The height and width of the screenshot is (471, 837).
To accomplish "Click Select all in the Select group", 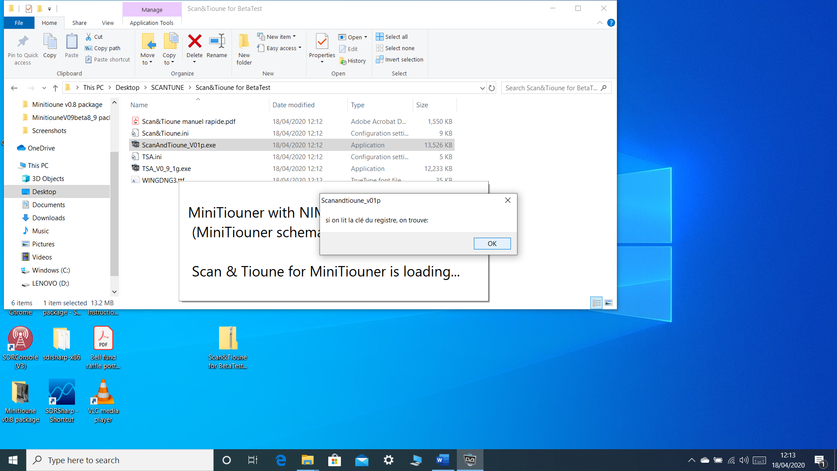I will [391, 37].
